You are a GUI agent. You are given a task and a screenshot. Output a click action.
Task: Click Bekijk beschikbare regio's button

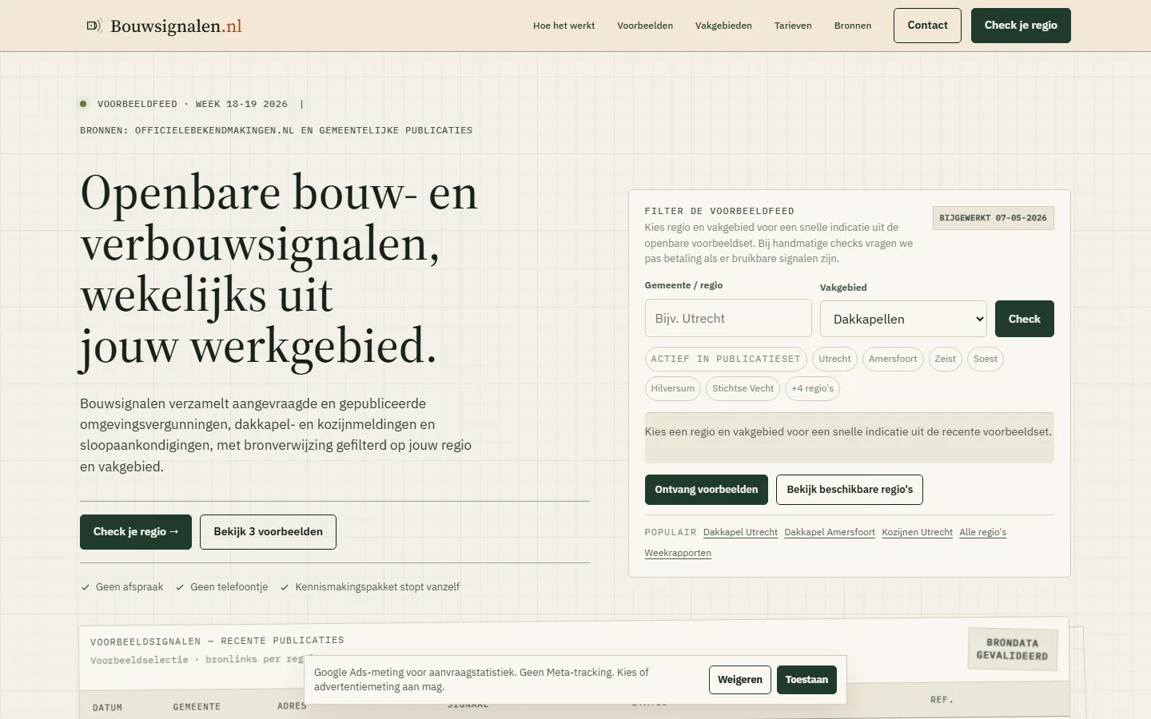tap(850, 490)
